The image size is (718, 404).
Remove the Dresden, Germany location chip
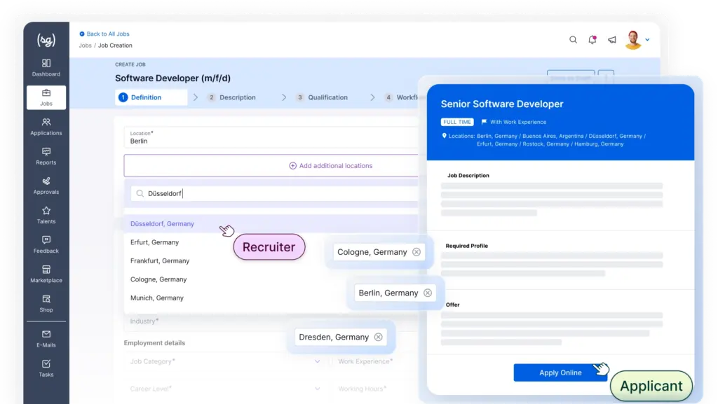tap(379, 337)
